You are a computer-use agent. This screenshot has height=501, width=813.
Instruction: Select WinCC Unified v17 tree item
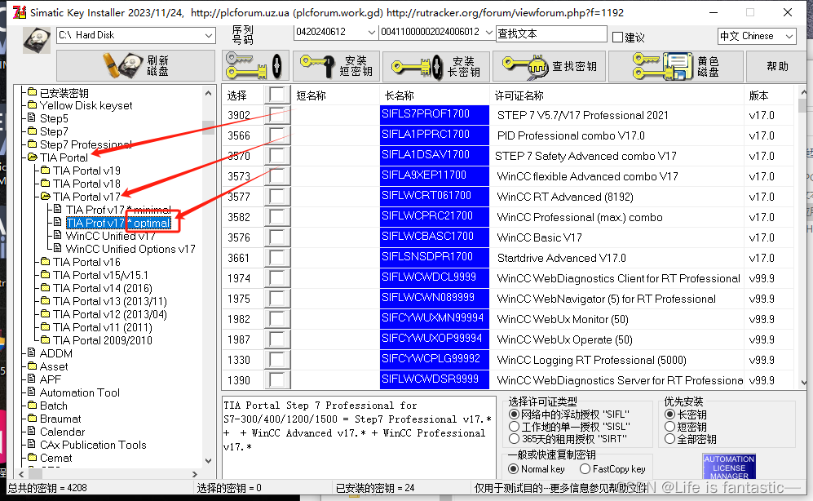point(110,236)
